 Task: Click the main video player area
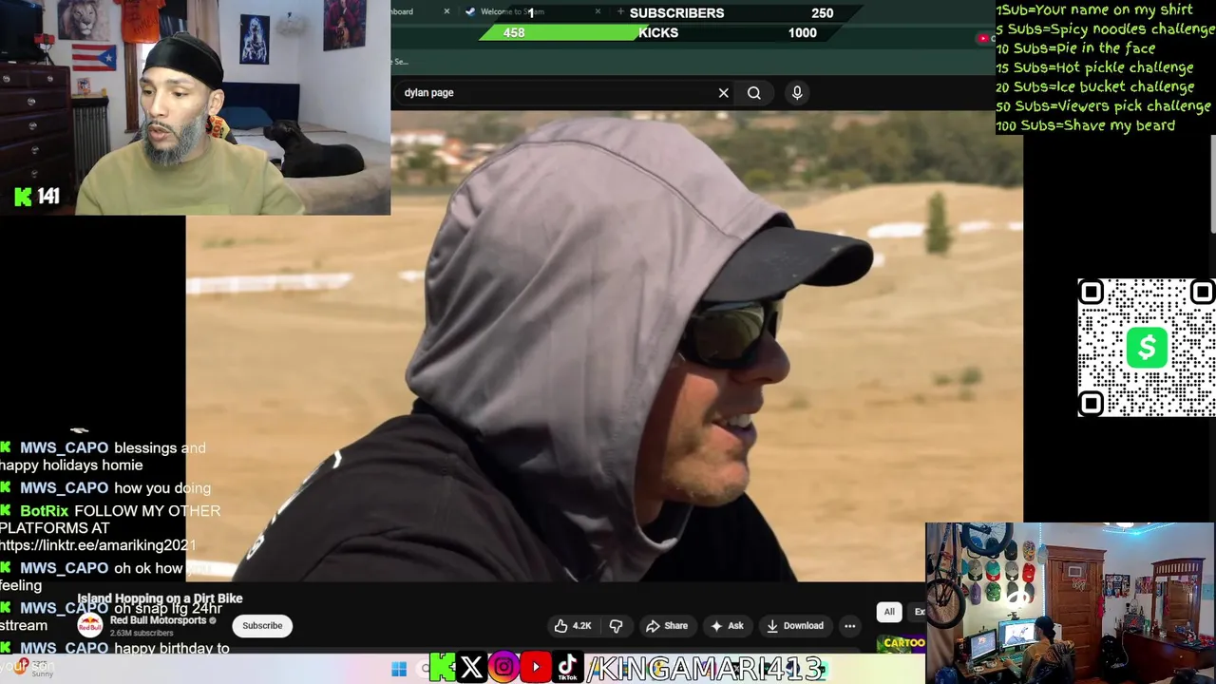pyautogui.click(x=604, y=346)
